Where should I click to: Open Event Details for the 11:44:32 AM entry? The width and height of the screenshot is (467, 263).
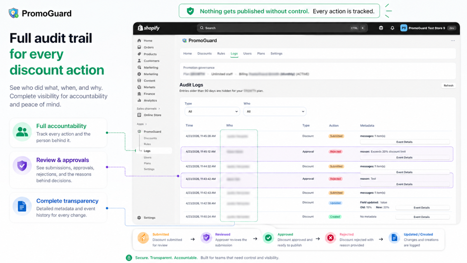(x=405, y=172)
